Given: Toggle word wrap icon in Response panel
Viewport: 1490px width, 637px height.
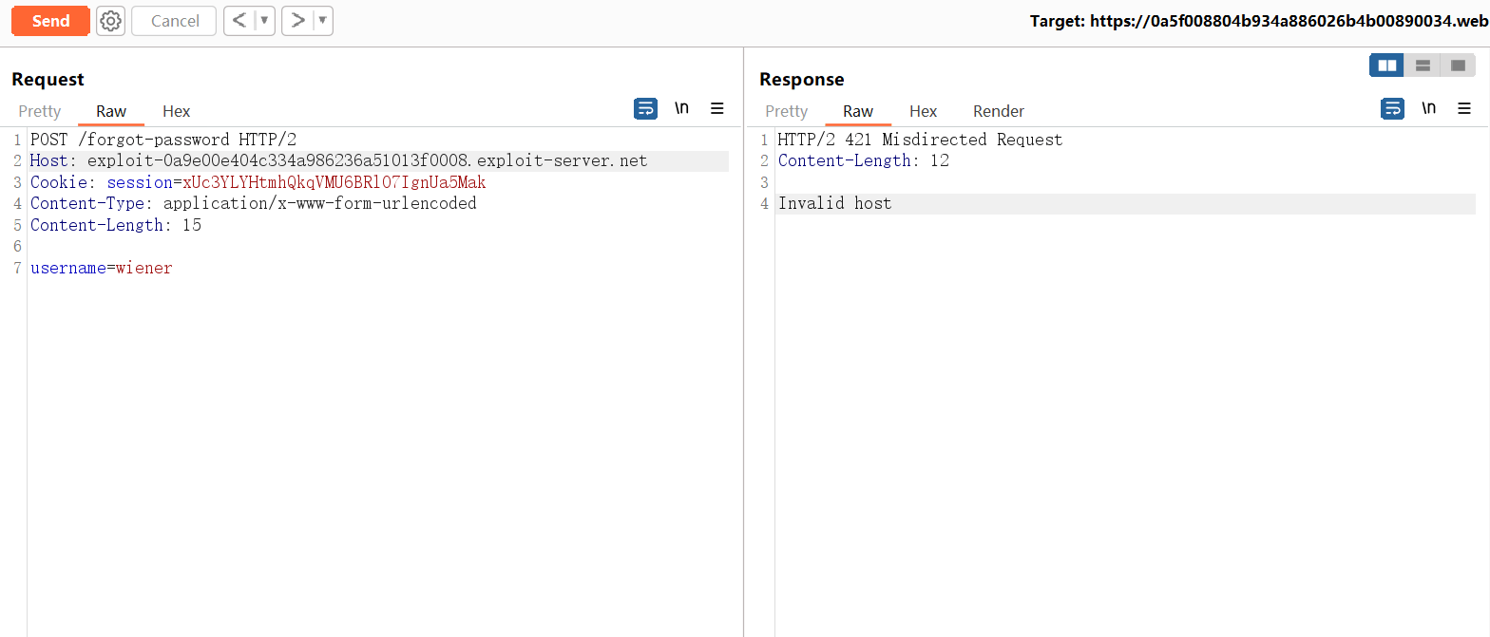Looking at the screenshot, I should pos(1392,109).
